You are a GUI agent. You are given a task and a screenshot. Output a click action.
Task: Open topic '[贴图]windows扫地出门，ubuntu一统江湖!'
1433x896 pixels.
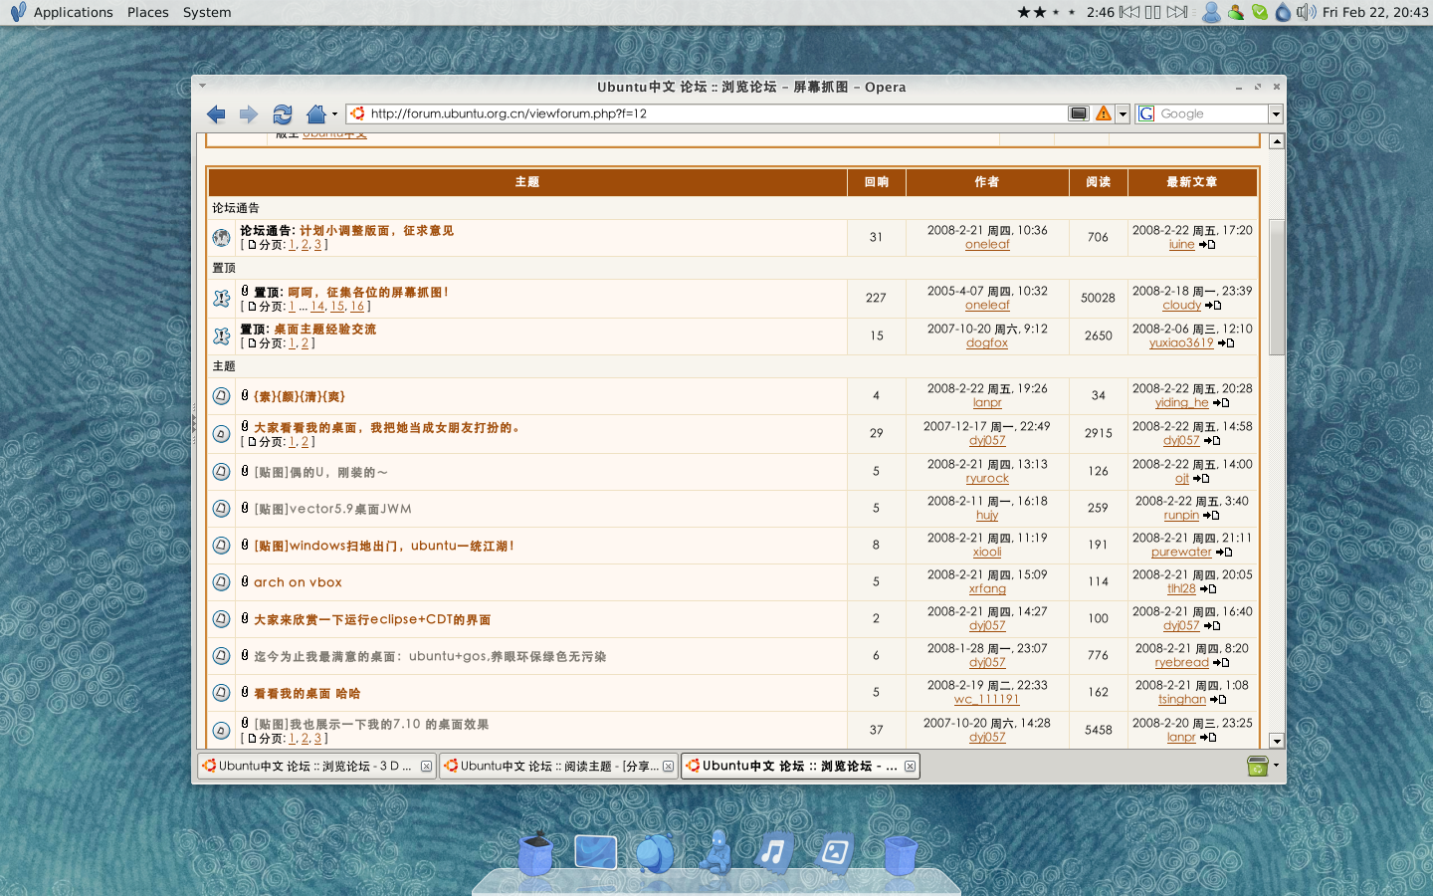tap(384, 546)
